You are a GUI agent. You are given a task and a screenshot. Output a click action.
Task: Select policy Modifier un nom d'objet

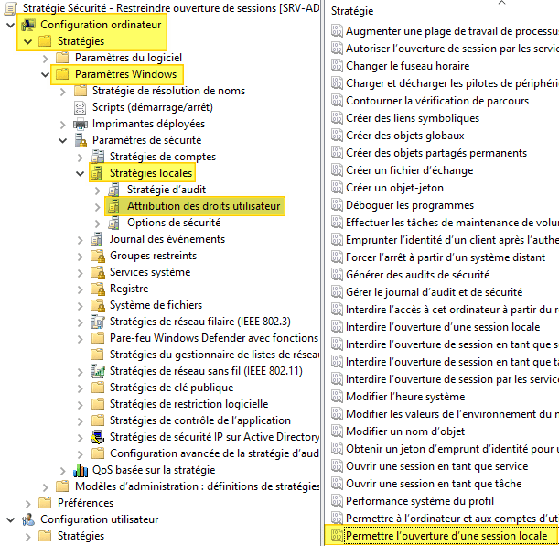[x=405, y=431]
